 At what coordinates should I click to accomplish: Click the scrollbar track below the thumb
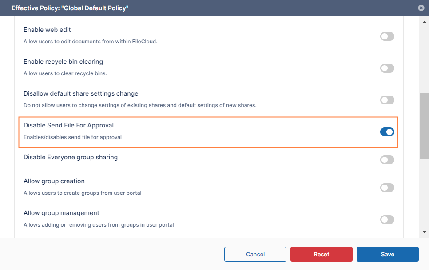coord(425,195)
